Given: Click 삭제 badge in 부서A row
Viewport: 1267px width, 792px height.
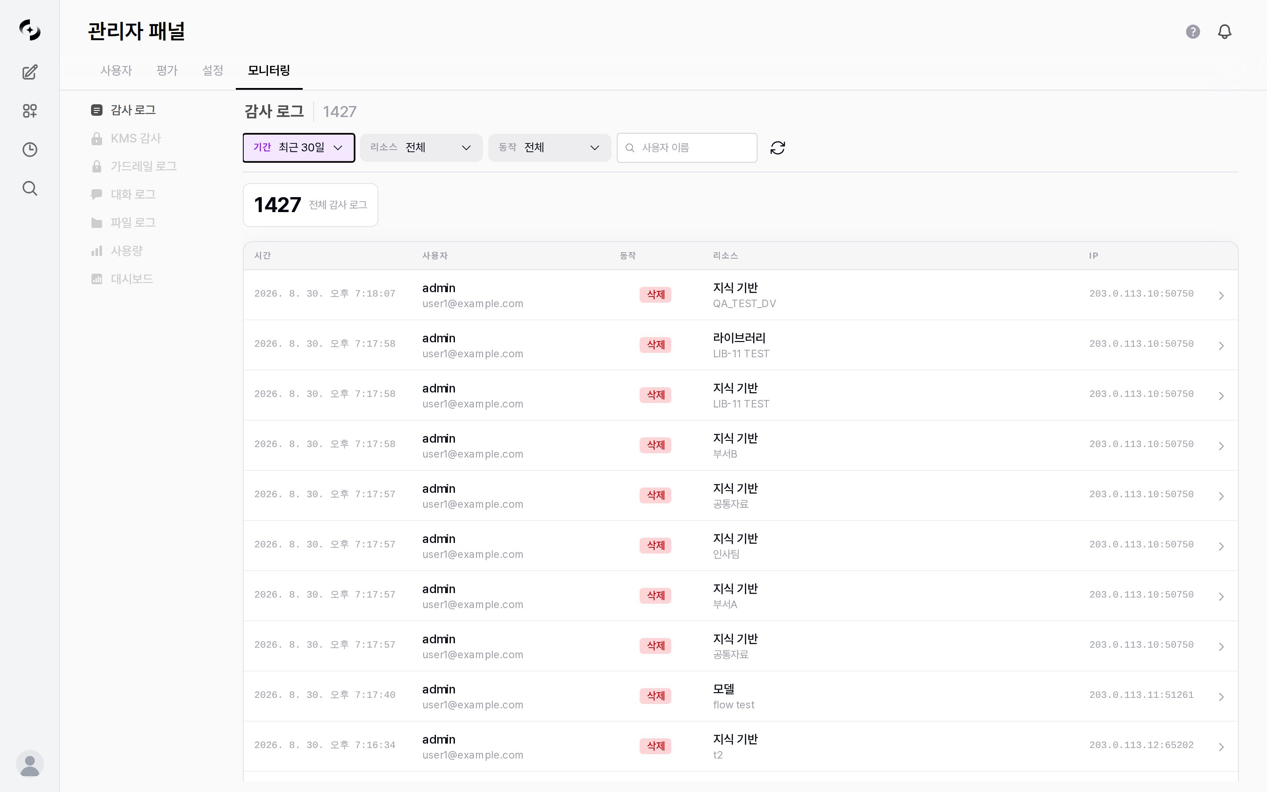Looking at the screenshot, I should 655,596.
